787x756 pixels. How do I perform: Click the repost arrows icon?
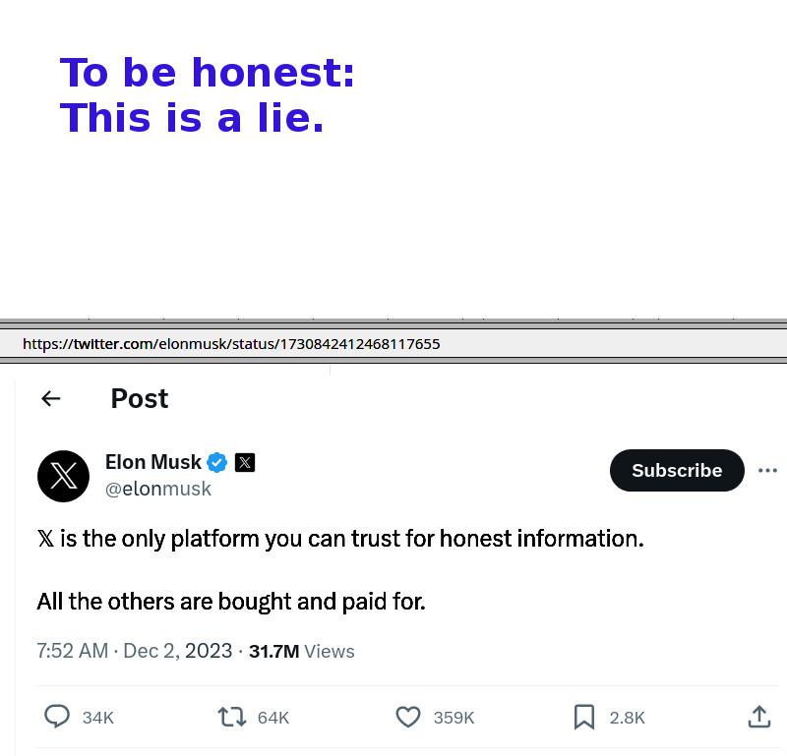pyautogui.click(x=231, y=717)
